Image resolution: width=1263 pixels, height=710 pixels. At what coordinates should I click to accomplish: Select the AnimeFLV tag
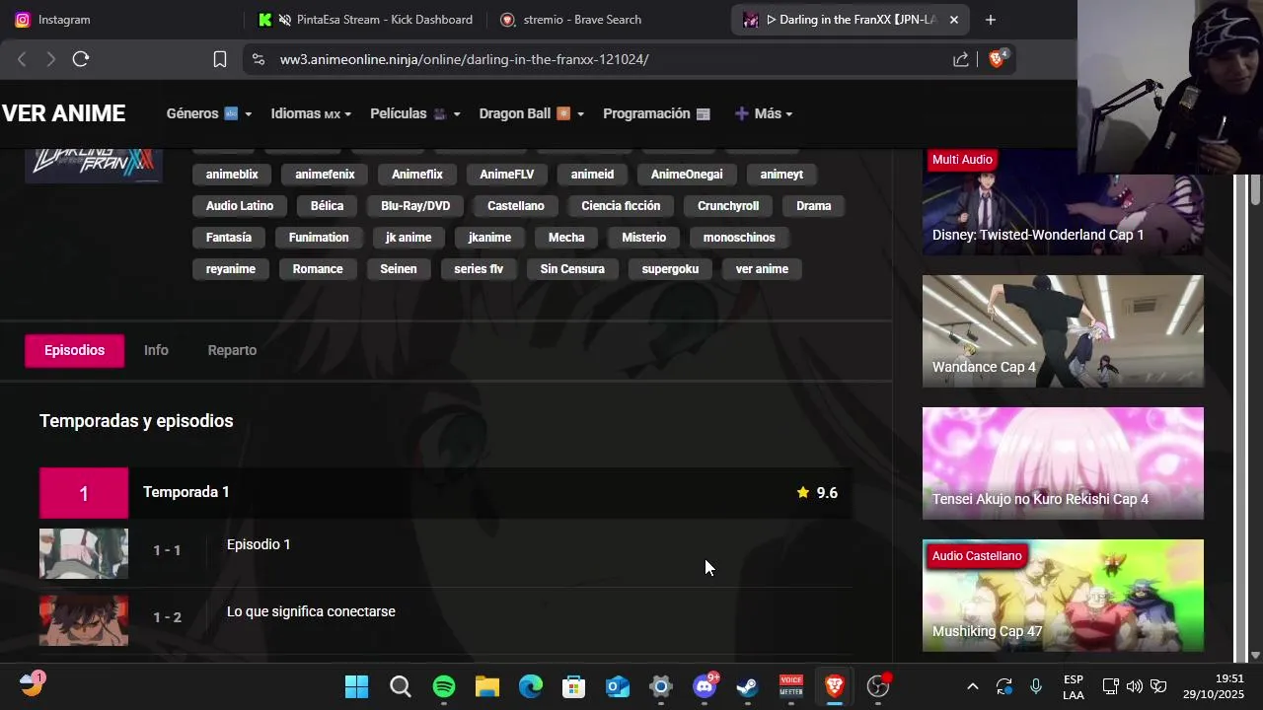[x=507, y=175]
